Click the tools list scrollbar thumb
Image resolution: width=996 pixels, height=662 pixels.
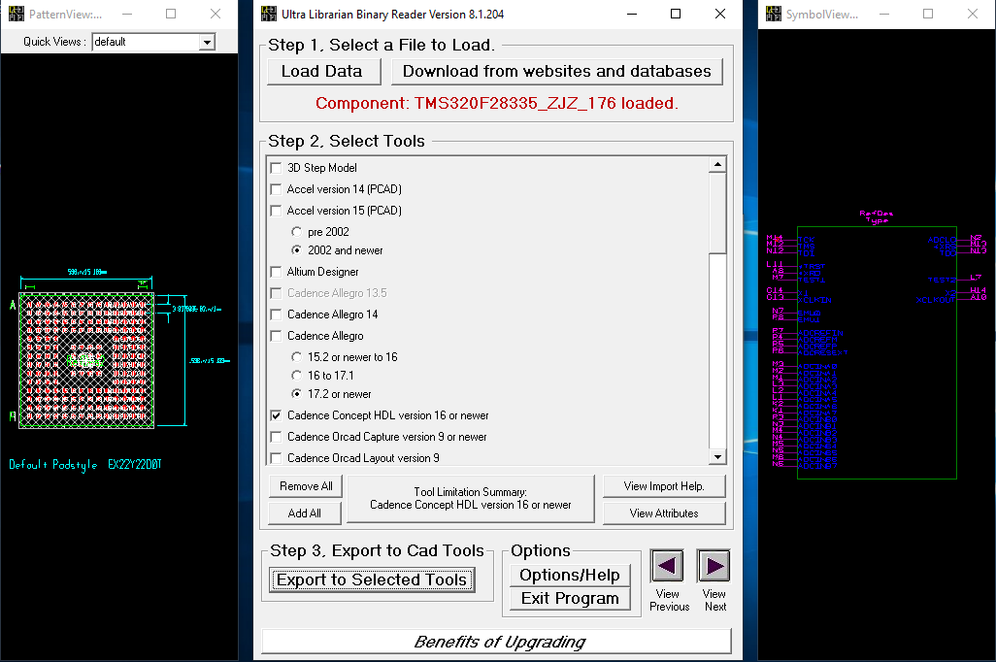717,213
